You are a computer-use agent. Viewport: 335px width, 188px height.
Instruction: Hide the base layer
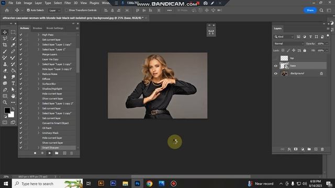click(x=276, y=66)
